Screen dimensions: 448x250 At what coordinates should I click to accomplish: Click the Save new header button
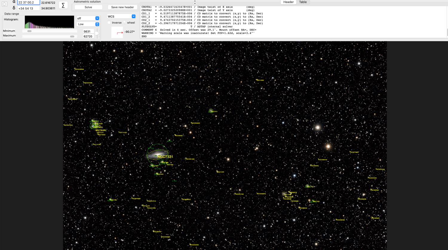[122, 7]
